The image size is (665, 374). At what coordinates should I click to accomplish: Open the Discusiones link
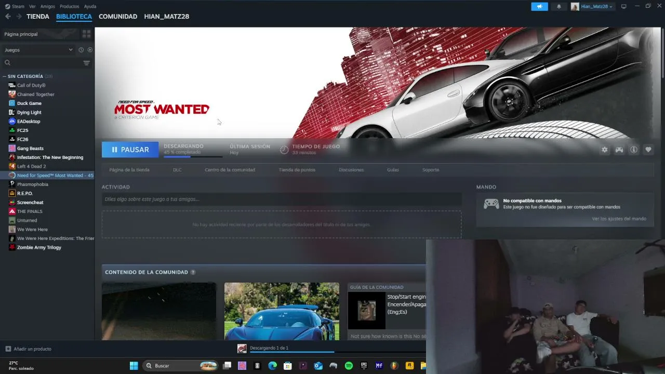351,170
